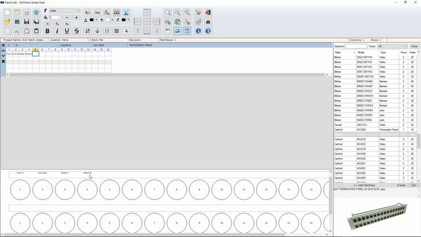Image resolution: width=421 pixels, height=237 pixels.
Task: Toggle Underline formatting
Action: click(66, 31)
